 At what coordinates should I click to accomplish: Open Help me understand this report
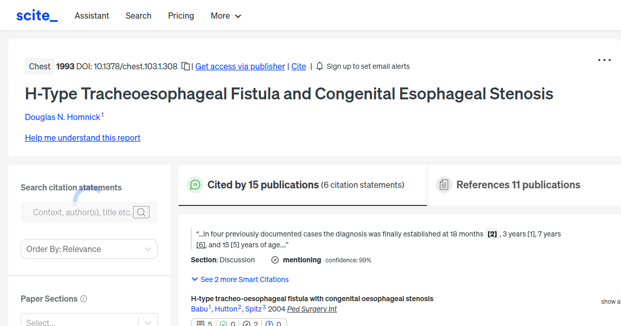point(82,138)
